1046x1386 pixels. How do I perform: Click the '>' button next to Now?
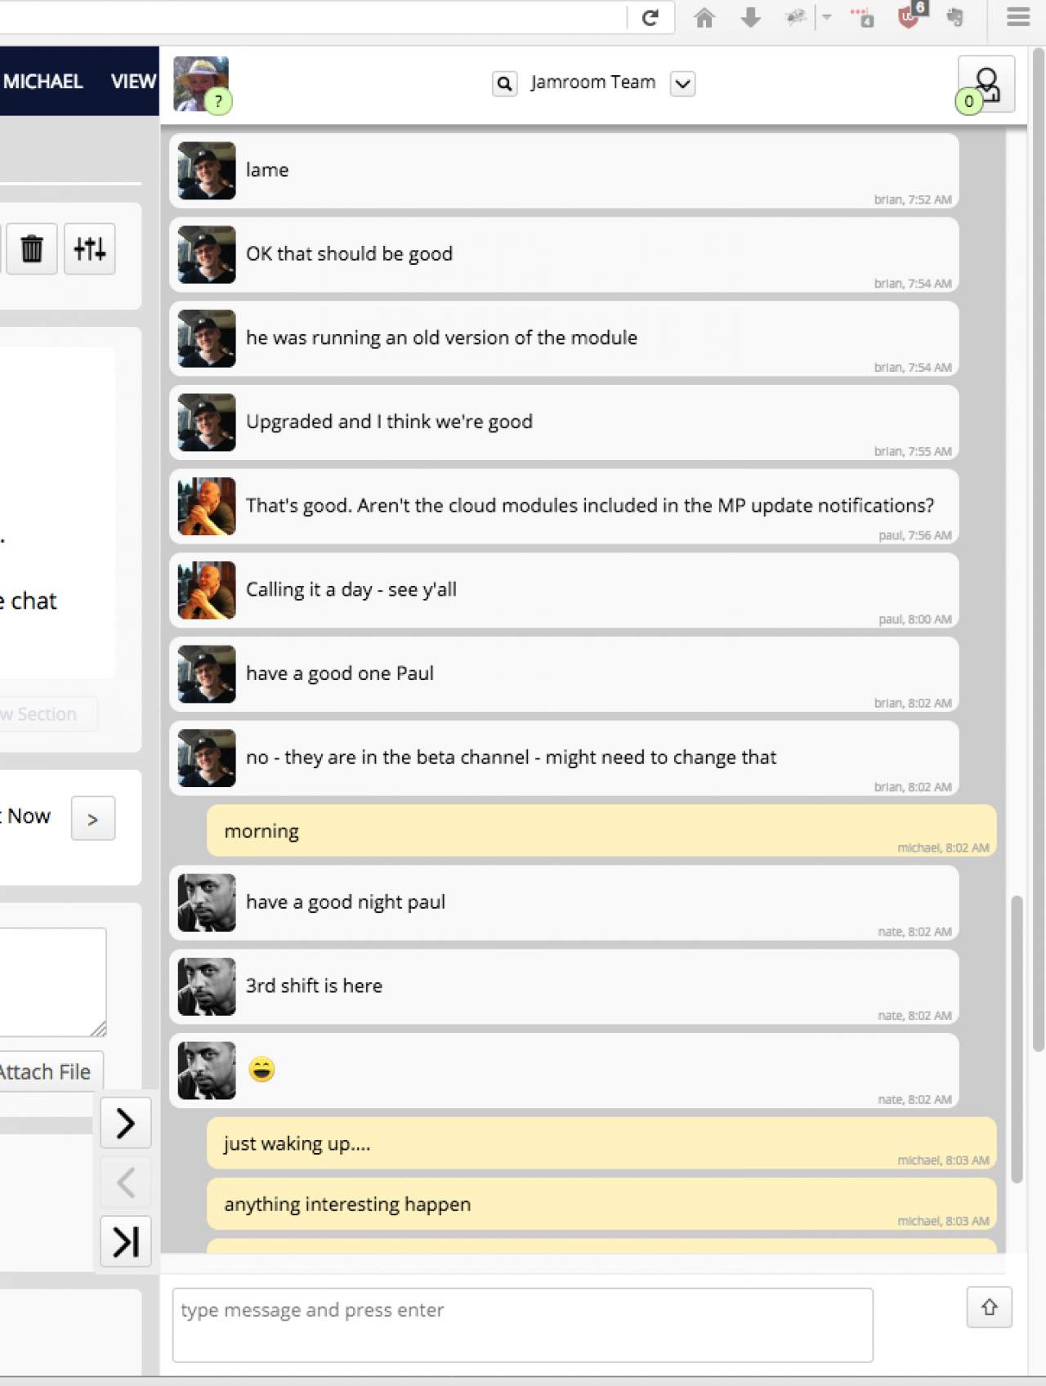coord(92,819)
